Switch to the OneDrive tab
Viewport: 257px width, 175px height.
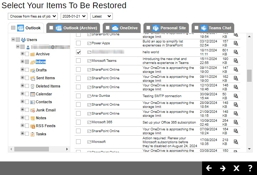122,28
